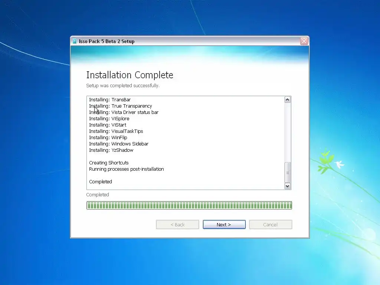Select the 'Installing: True Transparency' log line
Image resolution: width=380 pixels, height=285 pixels.
tap(121, 106)
